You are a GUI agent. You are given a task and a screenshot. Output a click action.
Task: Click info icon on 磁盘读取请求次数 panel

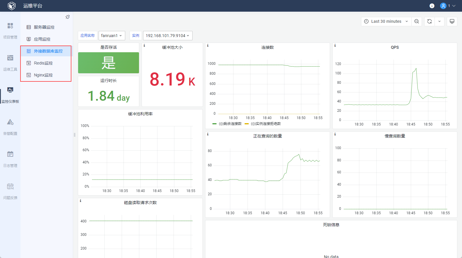coord(80,201)
